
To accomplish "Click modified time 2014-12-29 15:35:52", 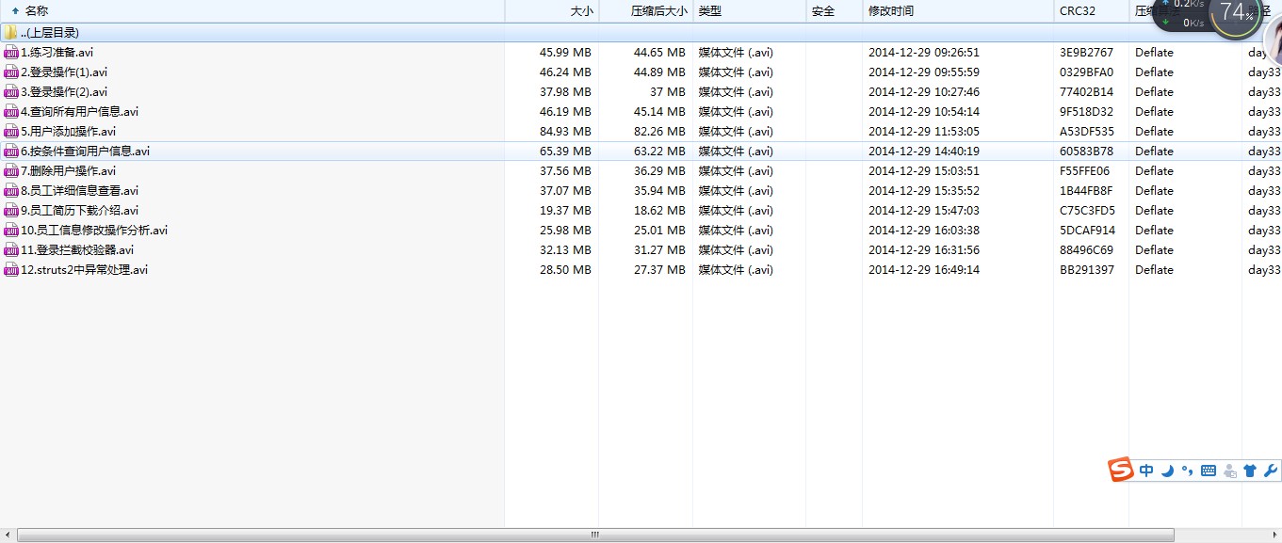I will click(x=924, y=191).
